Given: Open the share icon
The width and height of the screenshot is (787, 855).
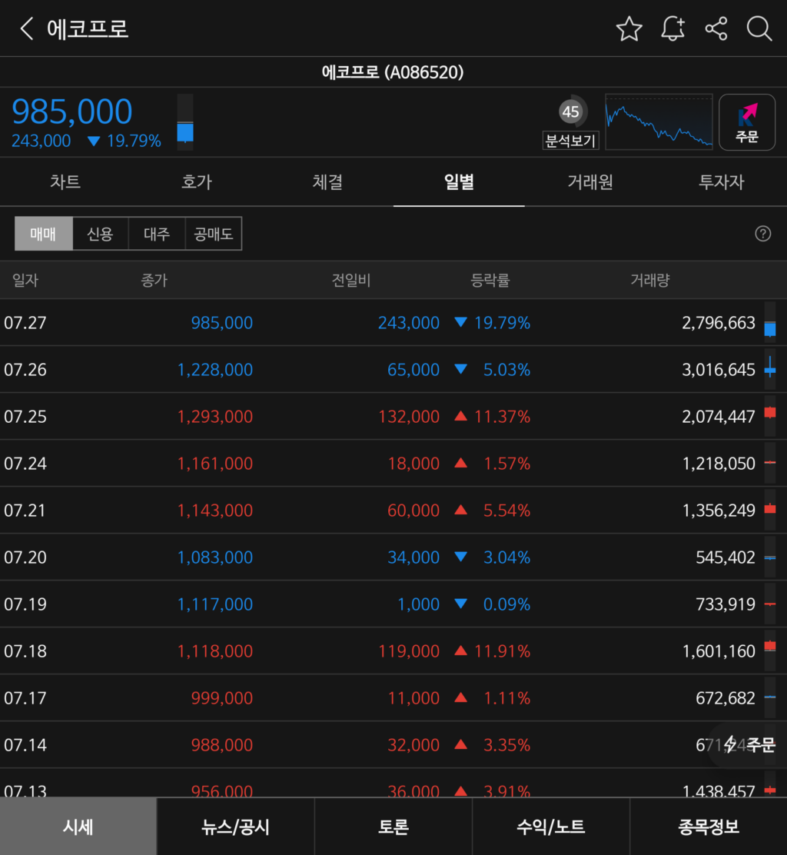Looking at the screenshot, I should [x=716, y=28].
